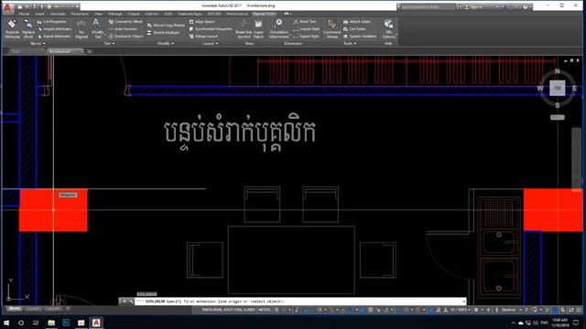Toggle MODEL space button in status bar
The width and height of the screenshot is (586, 329).
pyautogui.click(x=265, y=310)
